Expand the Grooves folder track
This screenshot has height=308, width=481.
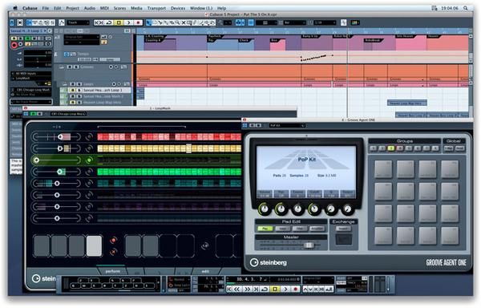click(62, 67)
